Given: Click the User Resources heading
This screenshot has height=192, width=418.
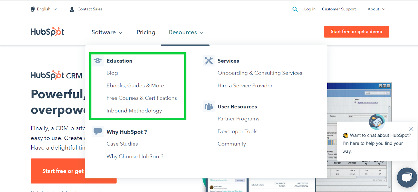Looking at the screenshot, I should (x=237, y=107).
